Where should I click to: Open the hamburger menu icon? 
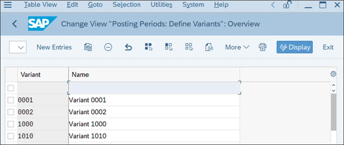pyautogui.click(x=8, y=5)
